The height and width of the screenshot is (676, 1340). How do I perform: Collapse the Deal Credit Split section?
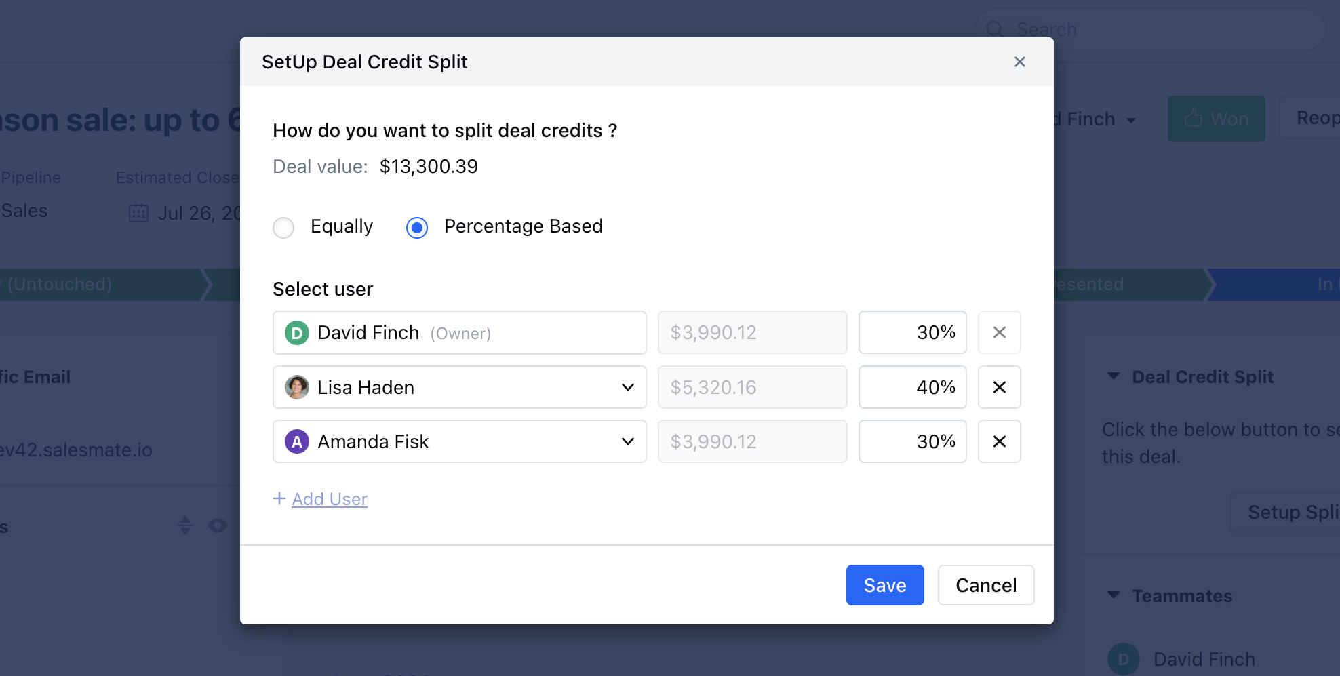pyautogui.click(x=1113, y=376)
